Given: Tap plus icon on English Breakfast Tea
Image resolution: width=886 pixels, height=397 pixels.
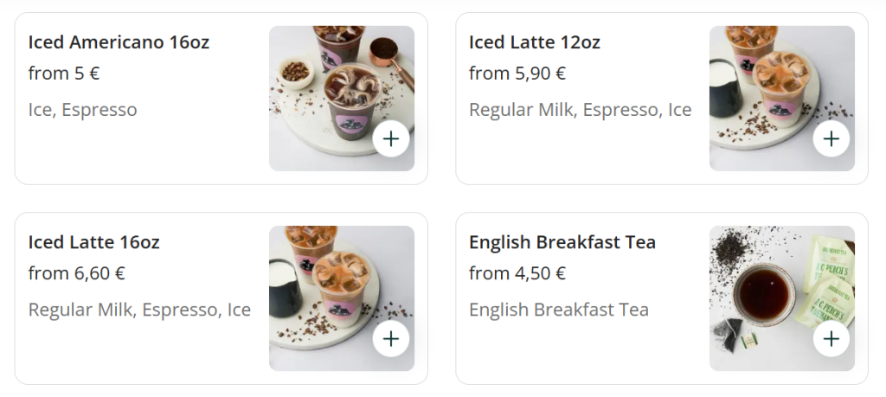Looking at the screenshot, I should click(831, 338).
